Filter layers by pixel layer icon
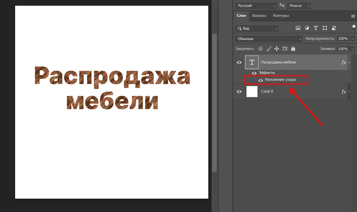The height and width of the screenshot is (212, 357). pos(298,28)
